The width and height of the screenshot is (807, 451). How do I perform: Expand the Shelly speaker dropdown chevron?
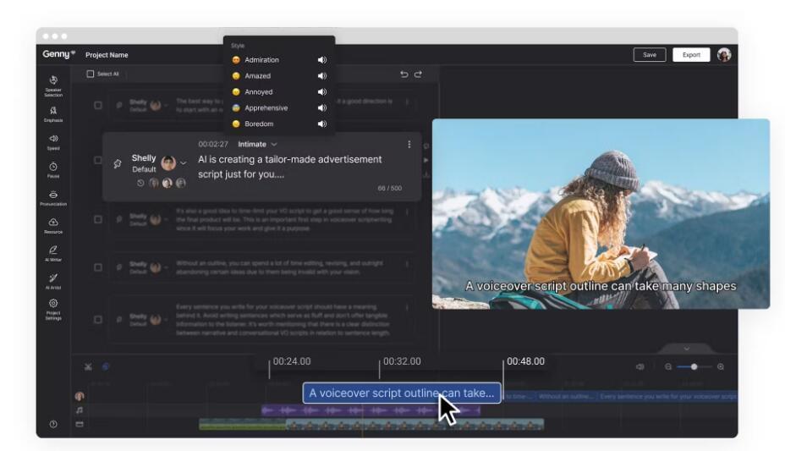[184, 163]
